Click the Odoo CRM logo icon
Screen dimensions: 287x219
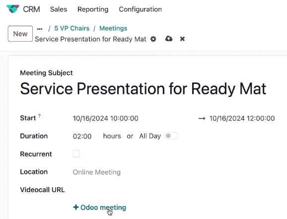[12, 9]
